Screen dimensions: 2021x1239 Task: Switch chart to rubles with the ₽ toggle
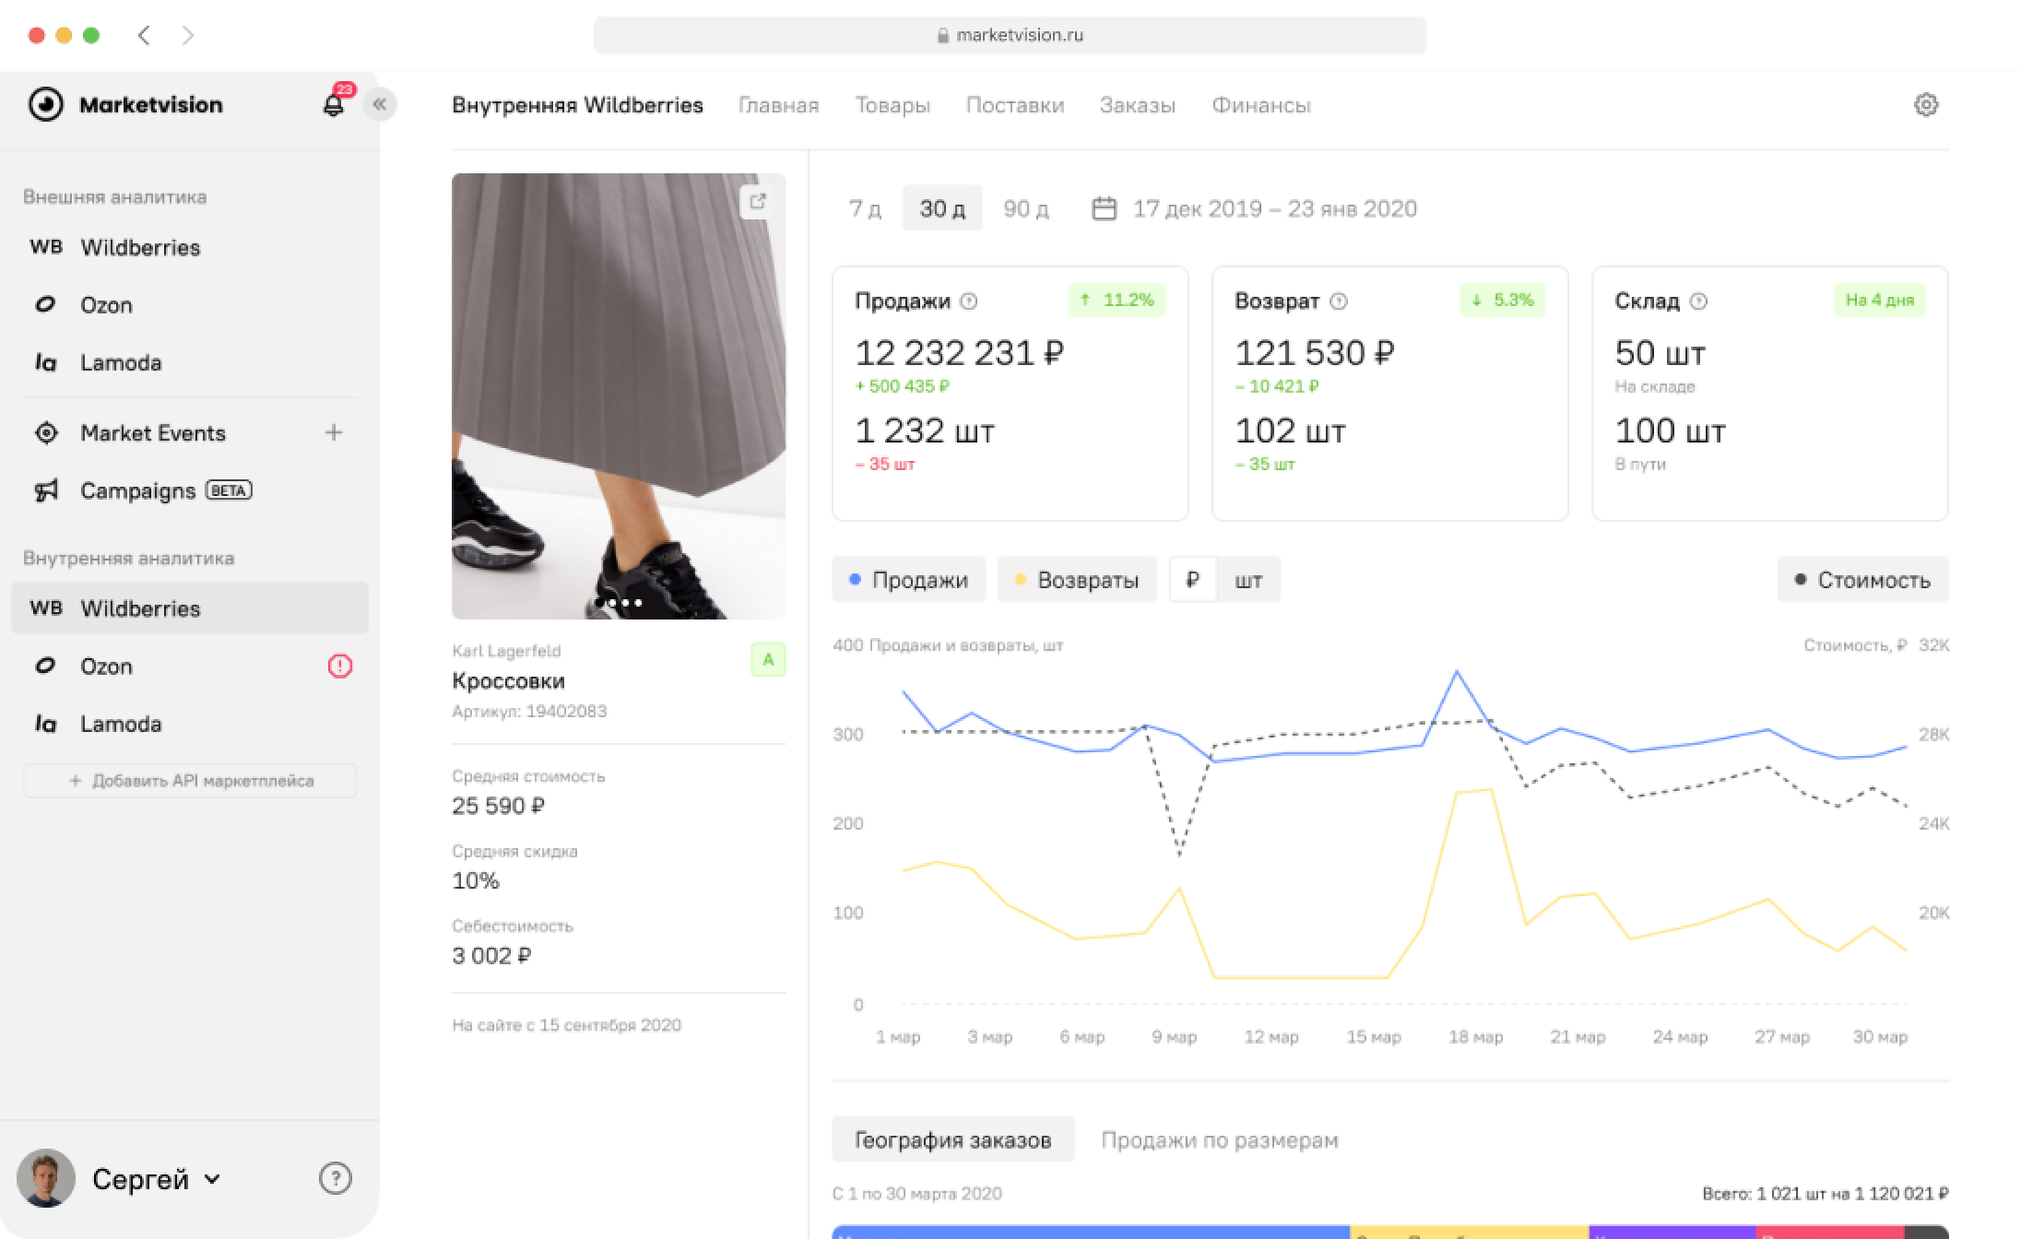pyautogui.click(x=1195, y=579)
